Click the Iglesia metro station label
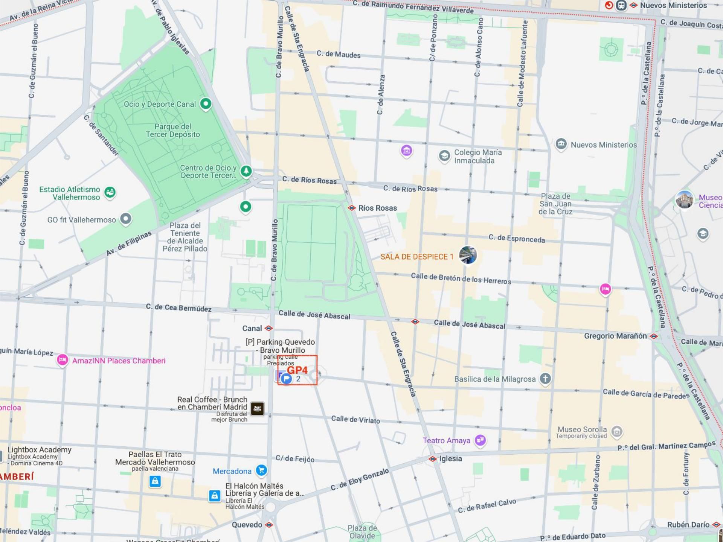 coord(450,458)
